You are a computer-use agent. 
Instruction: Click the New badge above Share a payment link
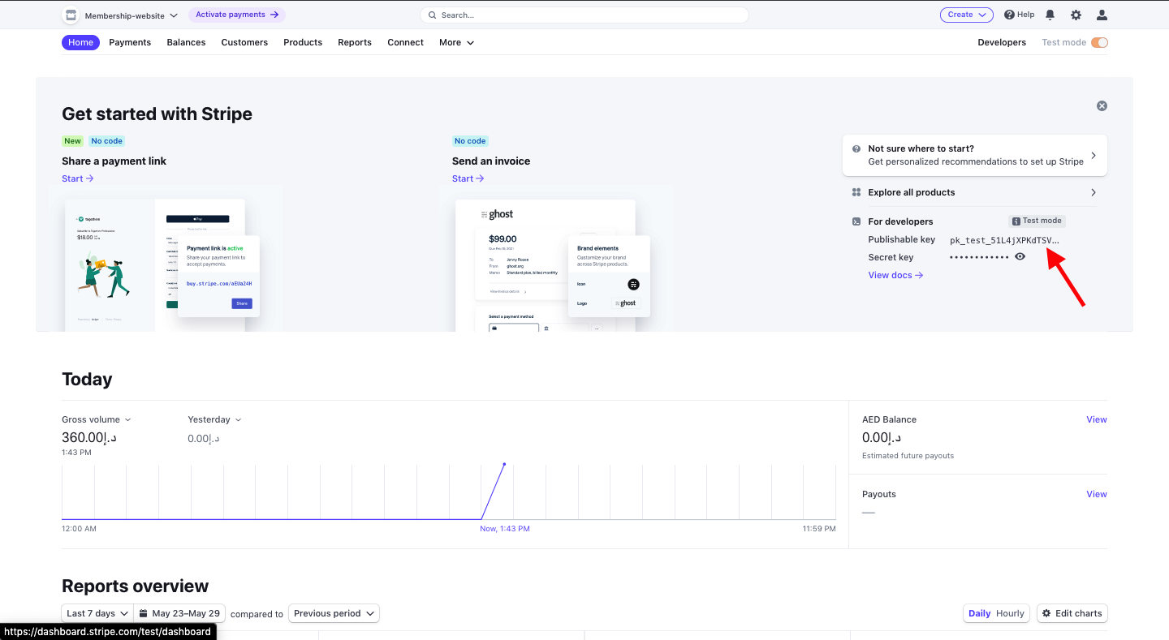coord(73,141)
